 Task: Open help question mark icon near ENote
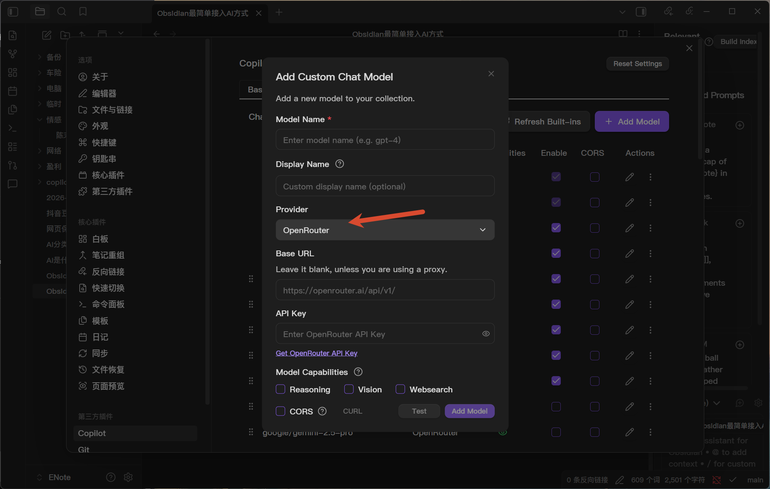click(x=111, y=477)
